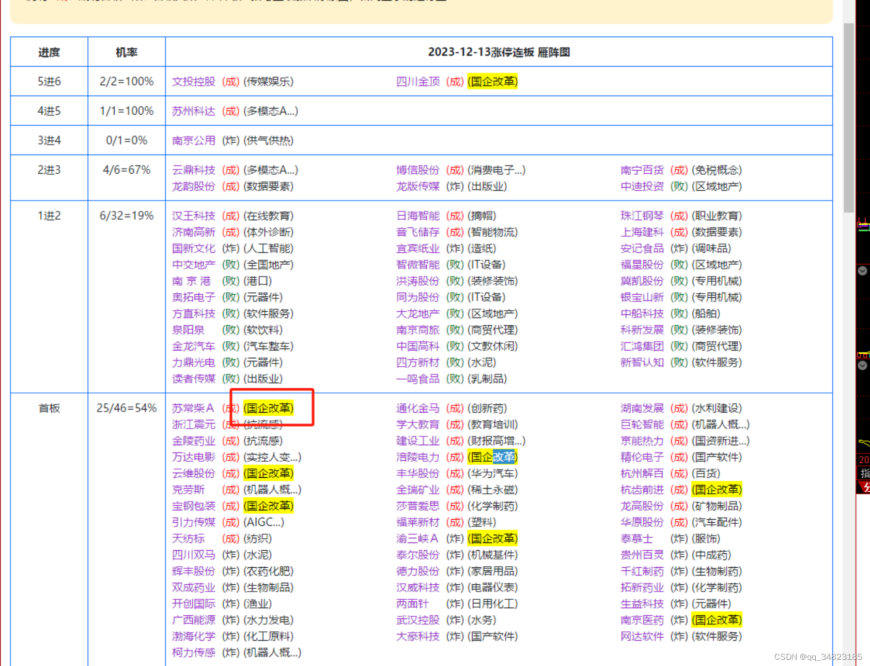Open 大龙地产 stock link
Viewport: 870px width, 666px height.
coord(418,313)
